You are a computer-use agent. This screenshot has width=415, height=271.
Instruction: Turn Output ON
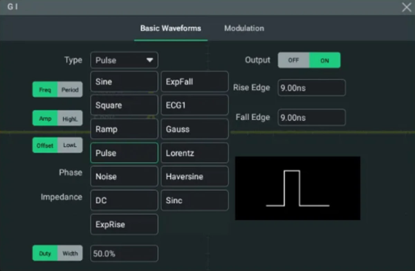pyautogui.click(x=324, y=60)
